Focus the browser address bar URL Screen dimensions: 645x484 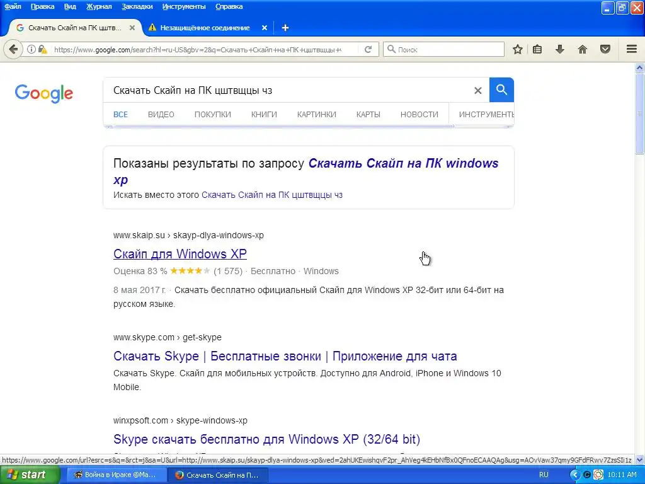pos(197,49)
